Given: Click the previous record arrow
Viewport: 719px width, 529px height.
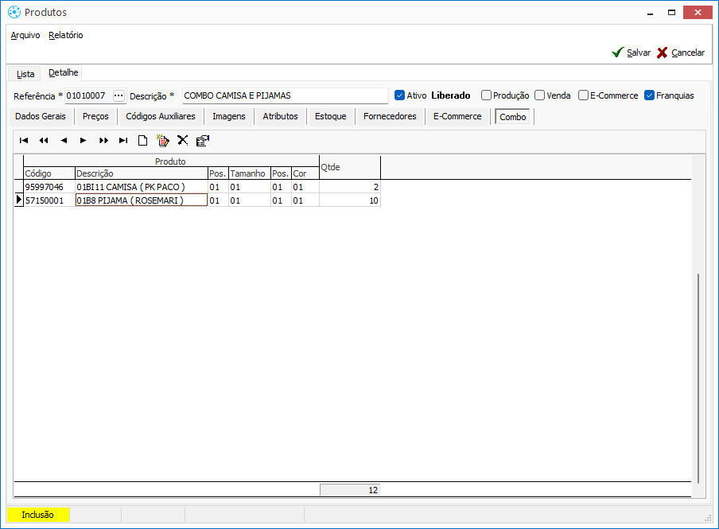Looking at the screenshot, I should coord(64,141).
